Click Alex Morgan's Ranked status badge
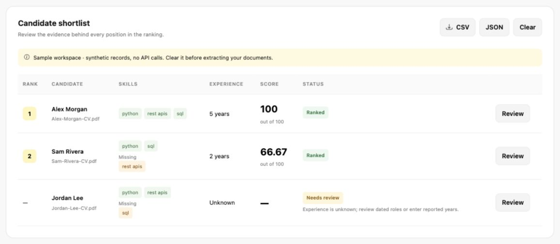 pyautogui.click(x=315, y=112)
